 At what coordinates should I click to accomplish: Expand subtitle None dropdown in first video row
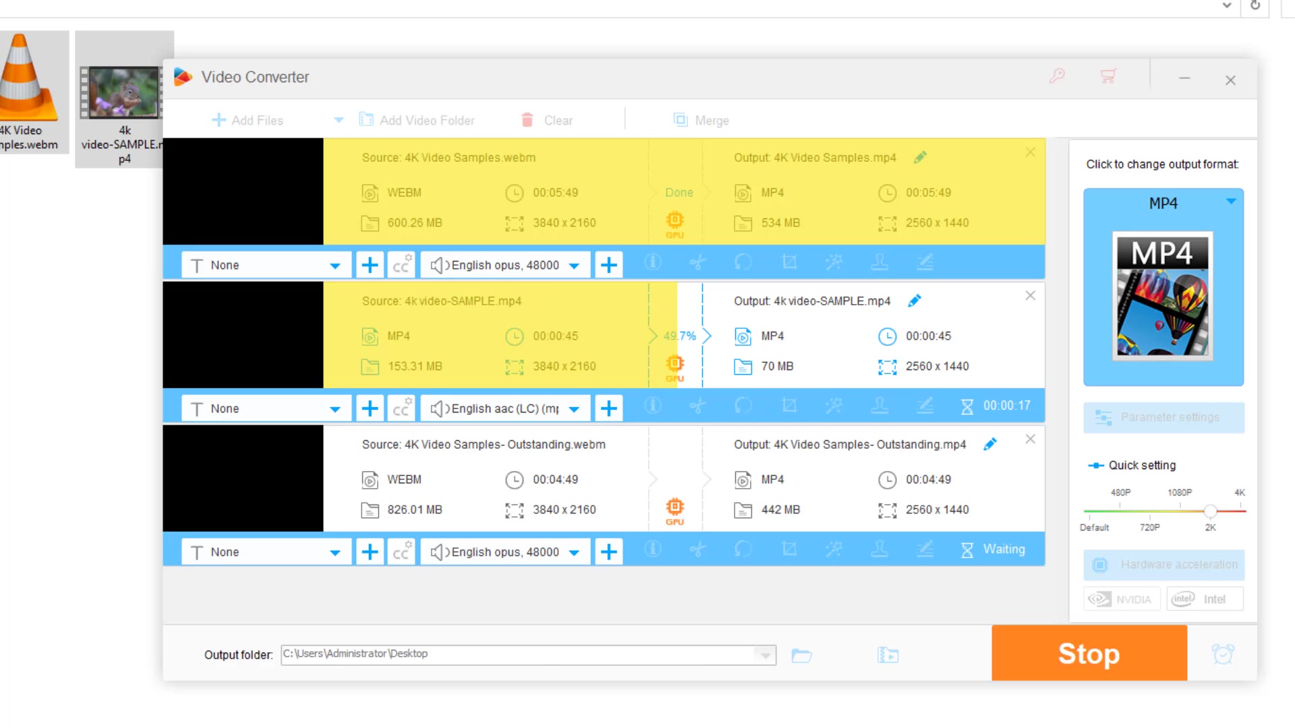[335, 266]
